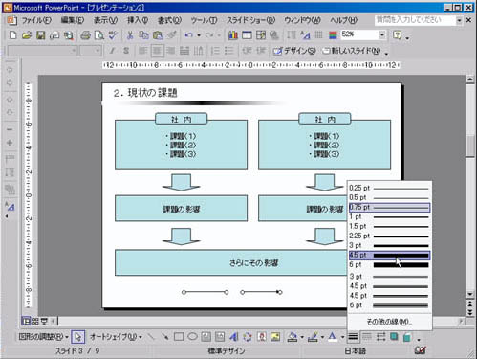This screenshot has width=477, height=359.
Task: Click the Line Style button on drawing toolbar
Action: pos(353,336)
